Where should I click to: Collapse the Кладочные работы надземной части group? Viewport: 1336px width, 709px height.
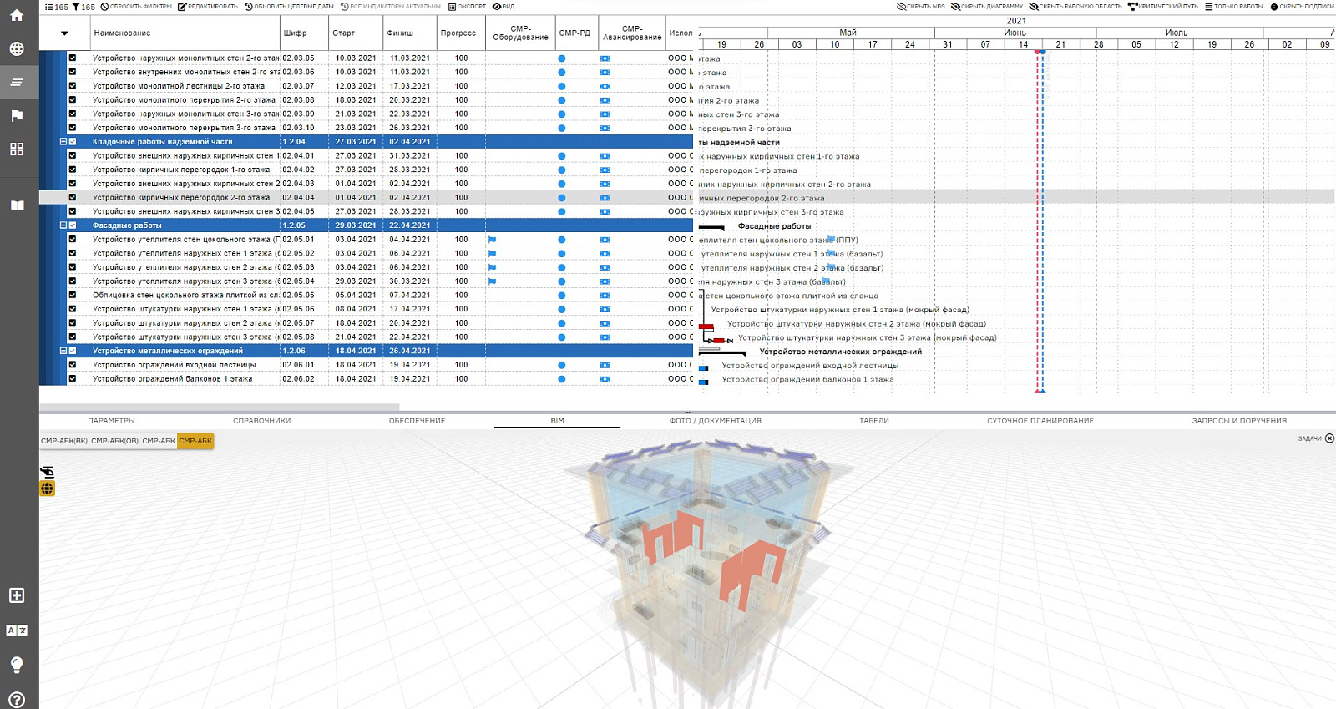coord(63,142)
